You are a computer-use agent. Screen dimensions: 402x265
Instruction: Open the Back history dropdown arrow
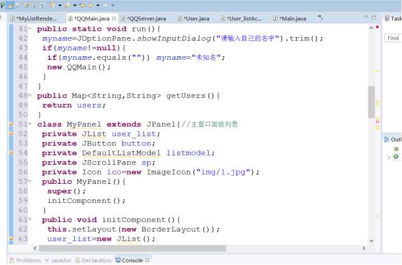click(x=98, y=5)
